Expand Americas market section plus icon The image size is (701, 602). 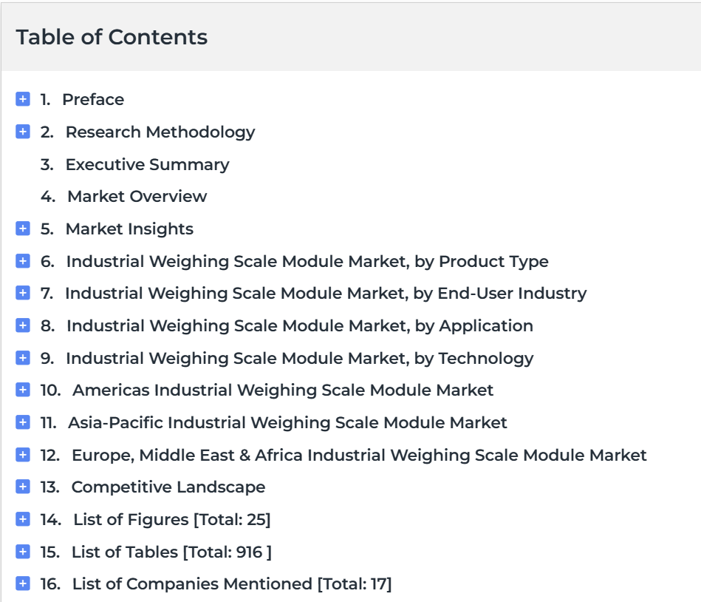click(23, 390)
